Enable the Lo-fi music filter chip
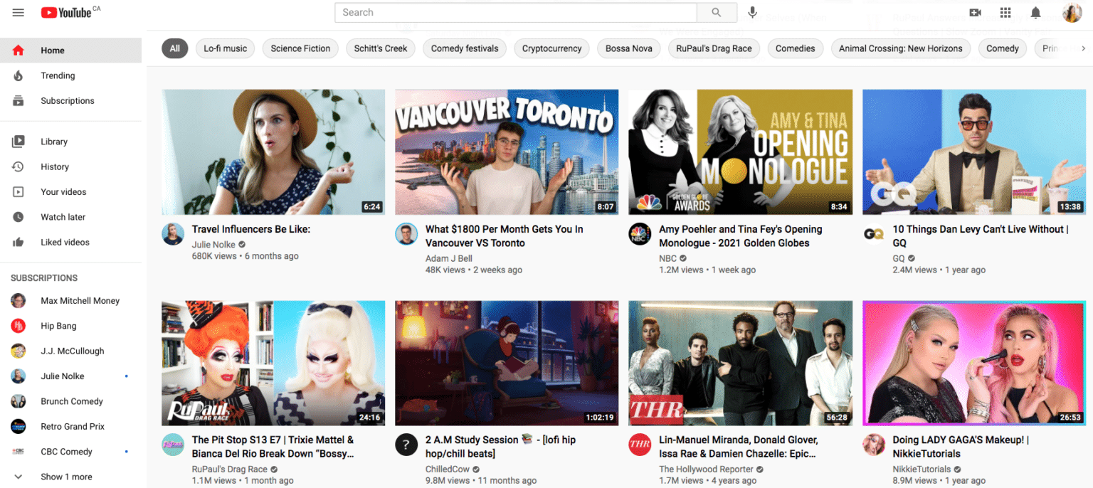1093x488 pixels. tap(225, 48)
